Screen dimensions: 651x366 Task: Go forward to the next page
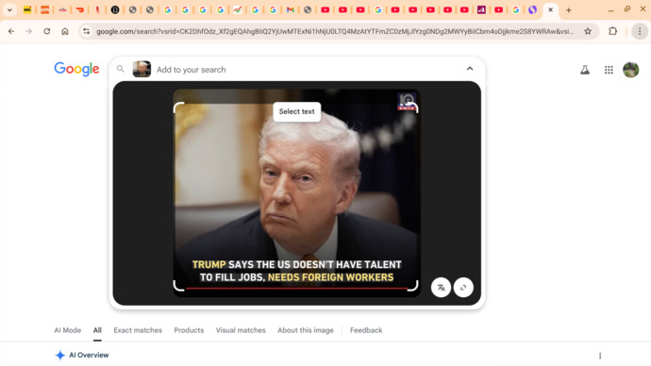pos(28,31)
